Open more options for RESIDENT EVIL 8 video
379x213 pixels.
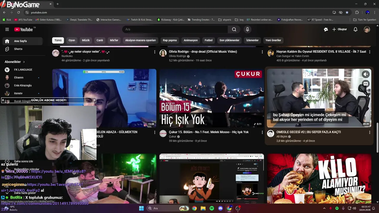click(x=370, y=52)
